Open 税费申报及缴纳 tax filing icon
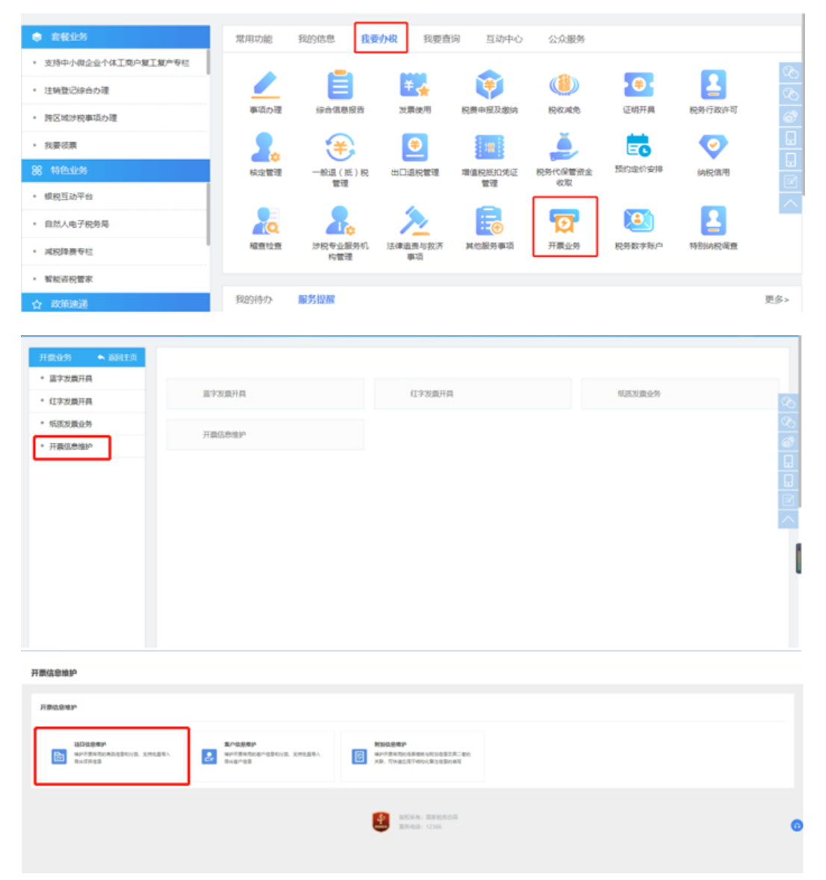Image resolution: width=826 pixels, height=880 pixels. 489,86
